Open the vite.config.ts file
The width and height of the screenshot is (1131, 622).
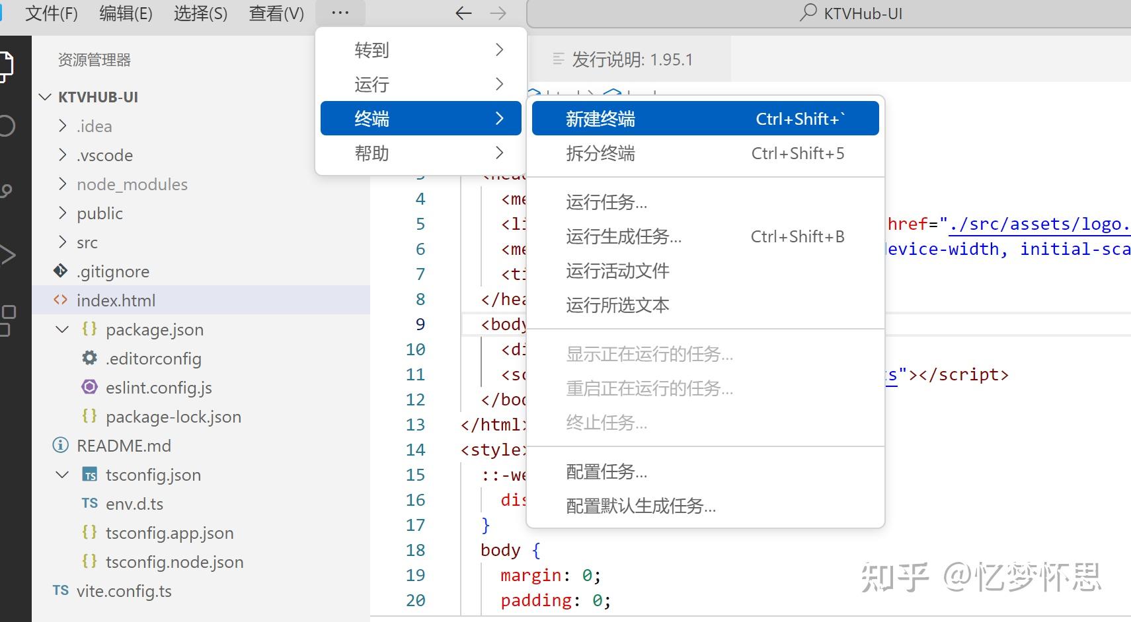[x=124, y=590]
